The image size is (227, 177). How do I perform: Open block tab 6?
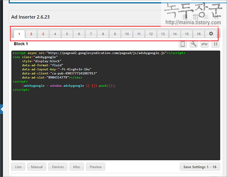coord(79,34)
